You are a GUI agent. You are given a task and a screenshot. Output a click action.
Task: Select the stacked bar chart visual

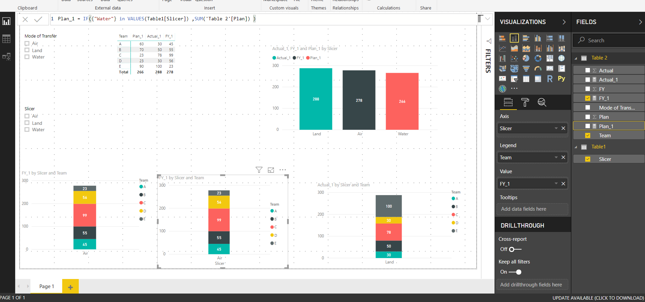tap(502, 38)
